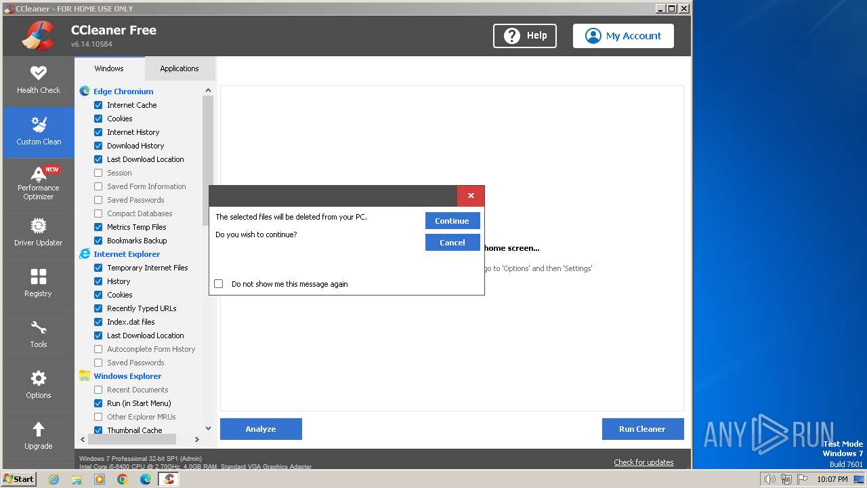Image resolution: width=867 pixels, height=488 pixels.
Task: Enable Compact Databases checkbox
Action: (x=98, y=213)
